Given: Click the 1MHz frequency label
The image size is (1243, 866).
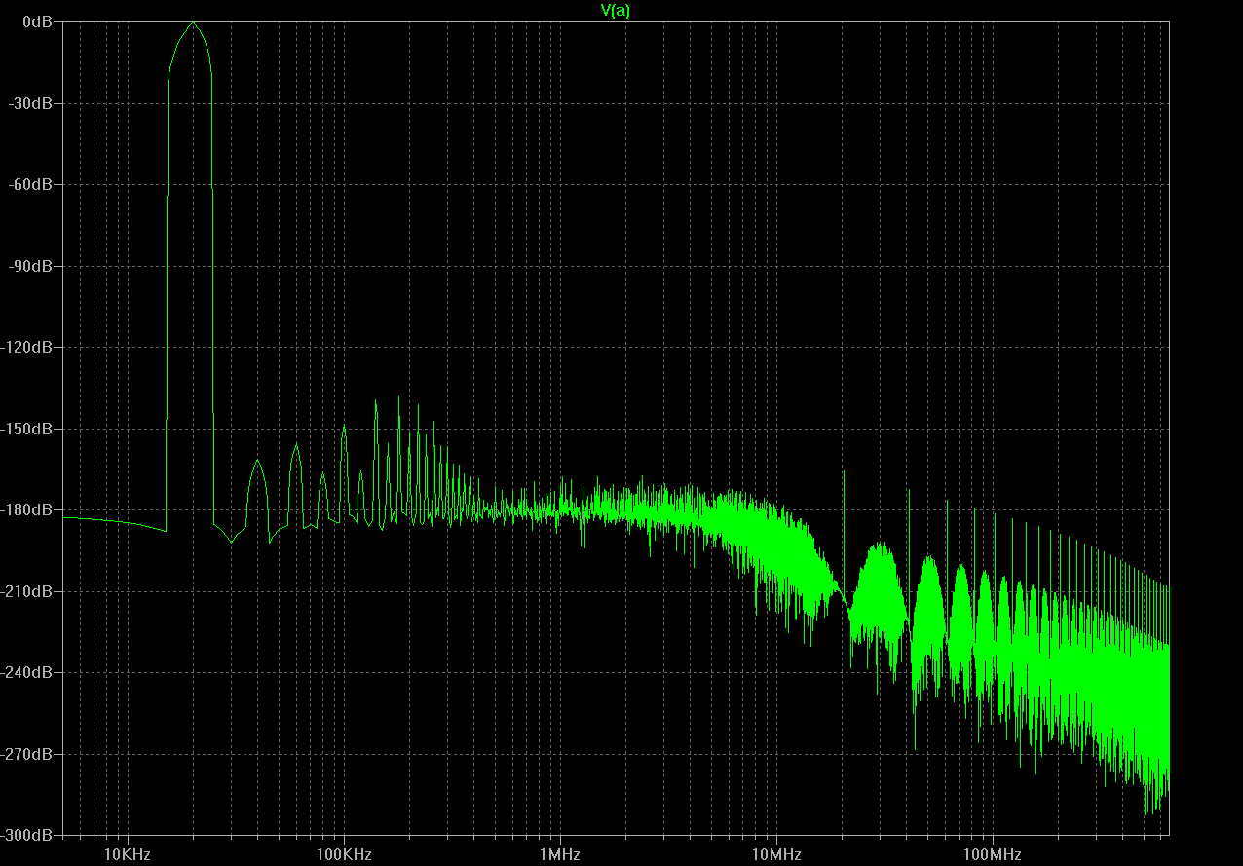Looking at the screenshot, I should coord(560,855).
